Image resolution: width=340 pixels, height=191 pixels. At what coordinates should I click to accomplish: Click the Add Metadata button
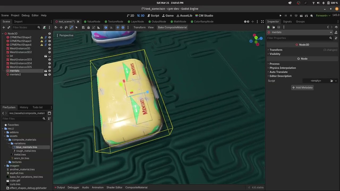[302, 88]
